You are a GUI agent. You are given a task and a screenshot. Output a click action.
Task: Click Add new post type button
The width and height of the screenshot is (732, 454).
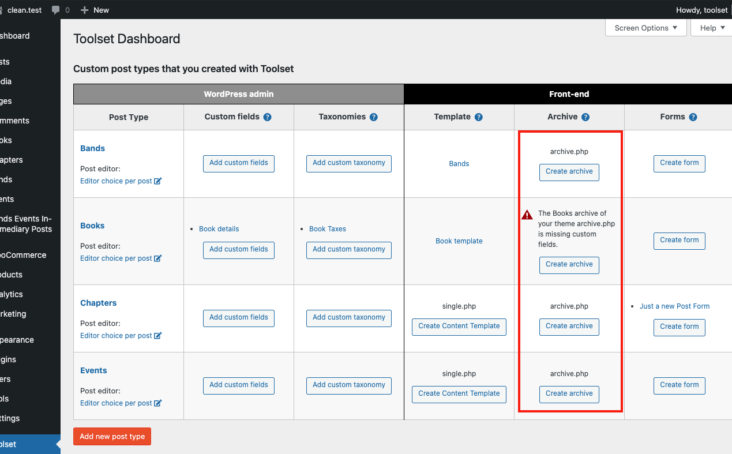(x=112, y=437)
